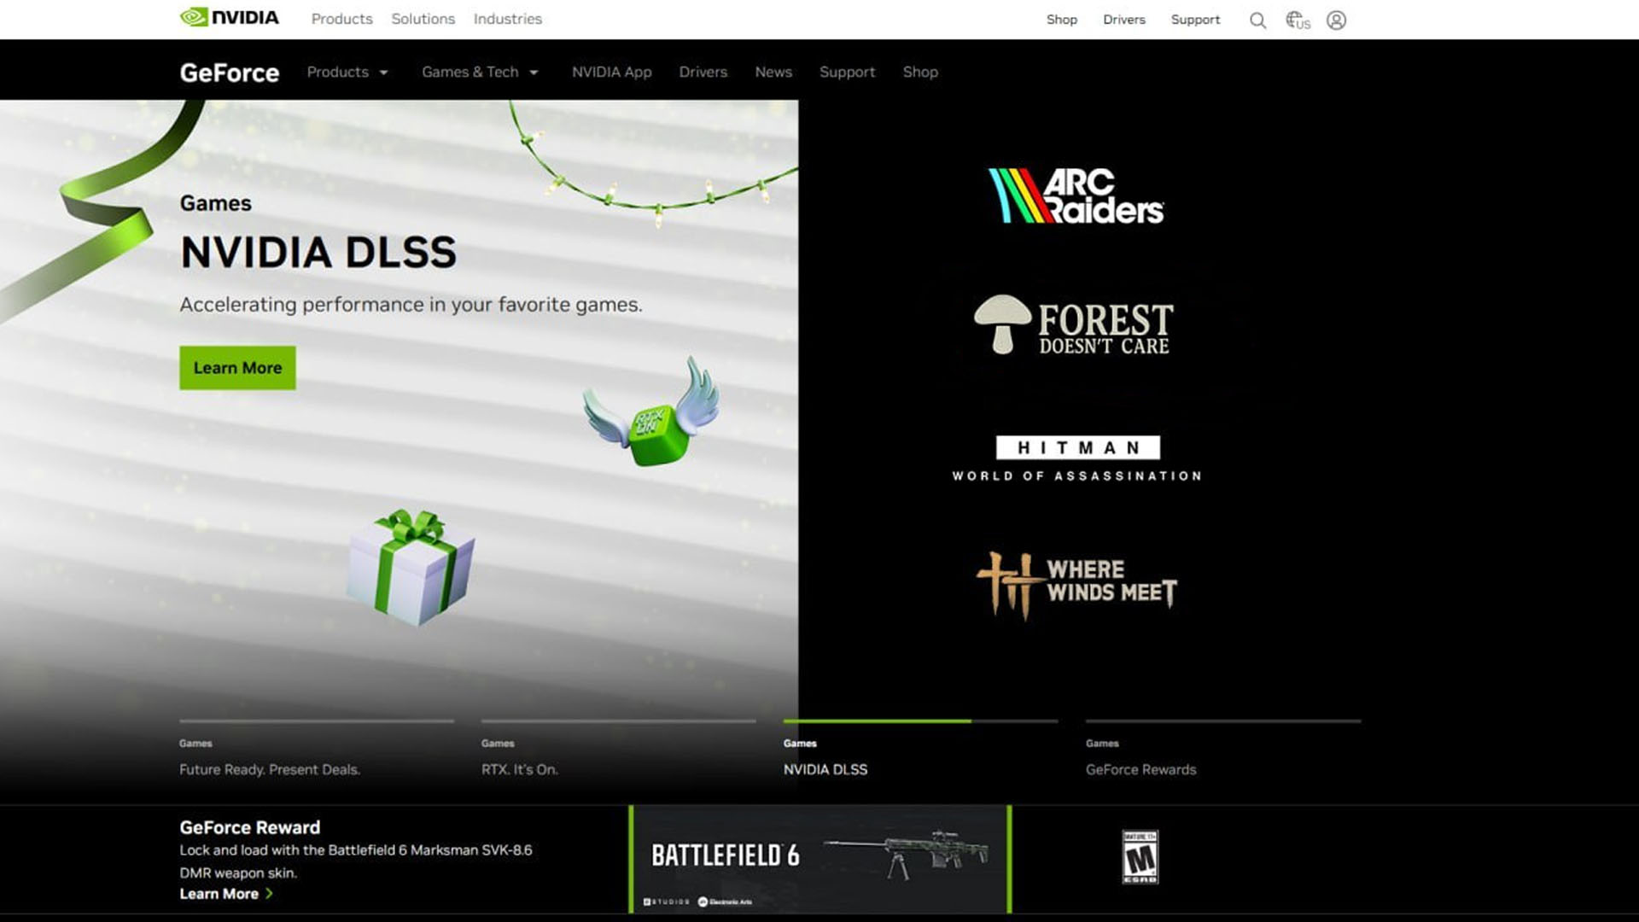Click the Drivers link in the top-right bar
1639x922 pixels.
click(x=1123, y=20)
